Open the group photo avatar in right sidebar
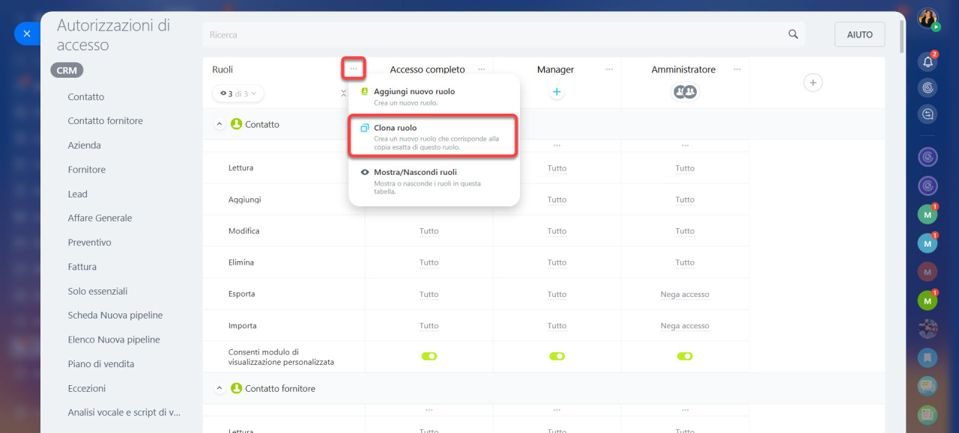 tap(928, 329)
